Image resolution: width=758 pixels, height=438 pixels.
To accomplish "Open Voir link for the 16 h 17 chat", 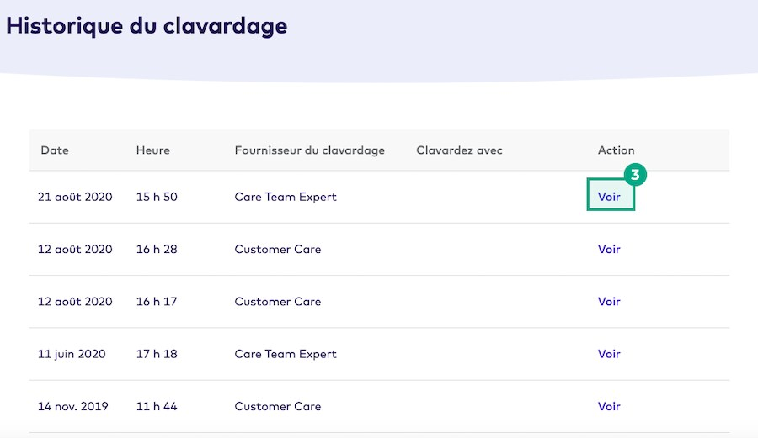I will point(609,301).
